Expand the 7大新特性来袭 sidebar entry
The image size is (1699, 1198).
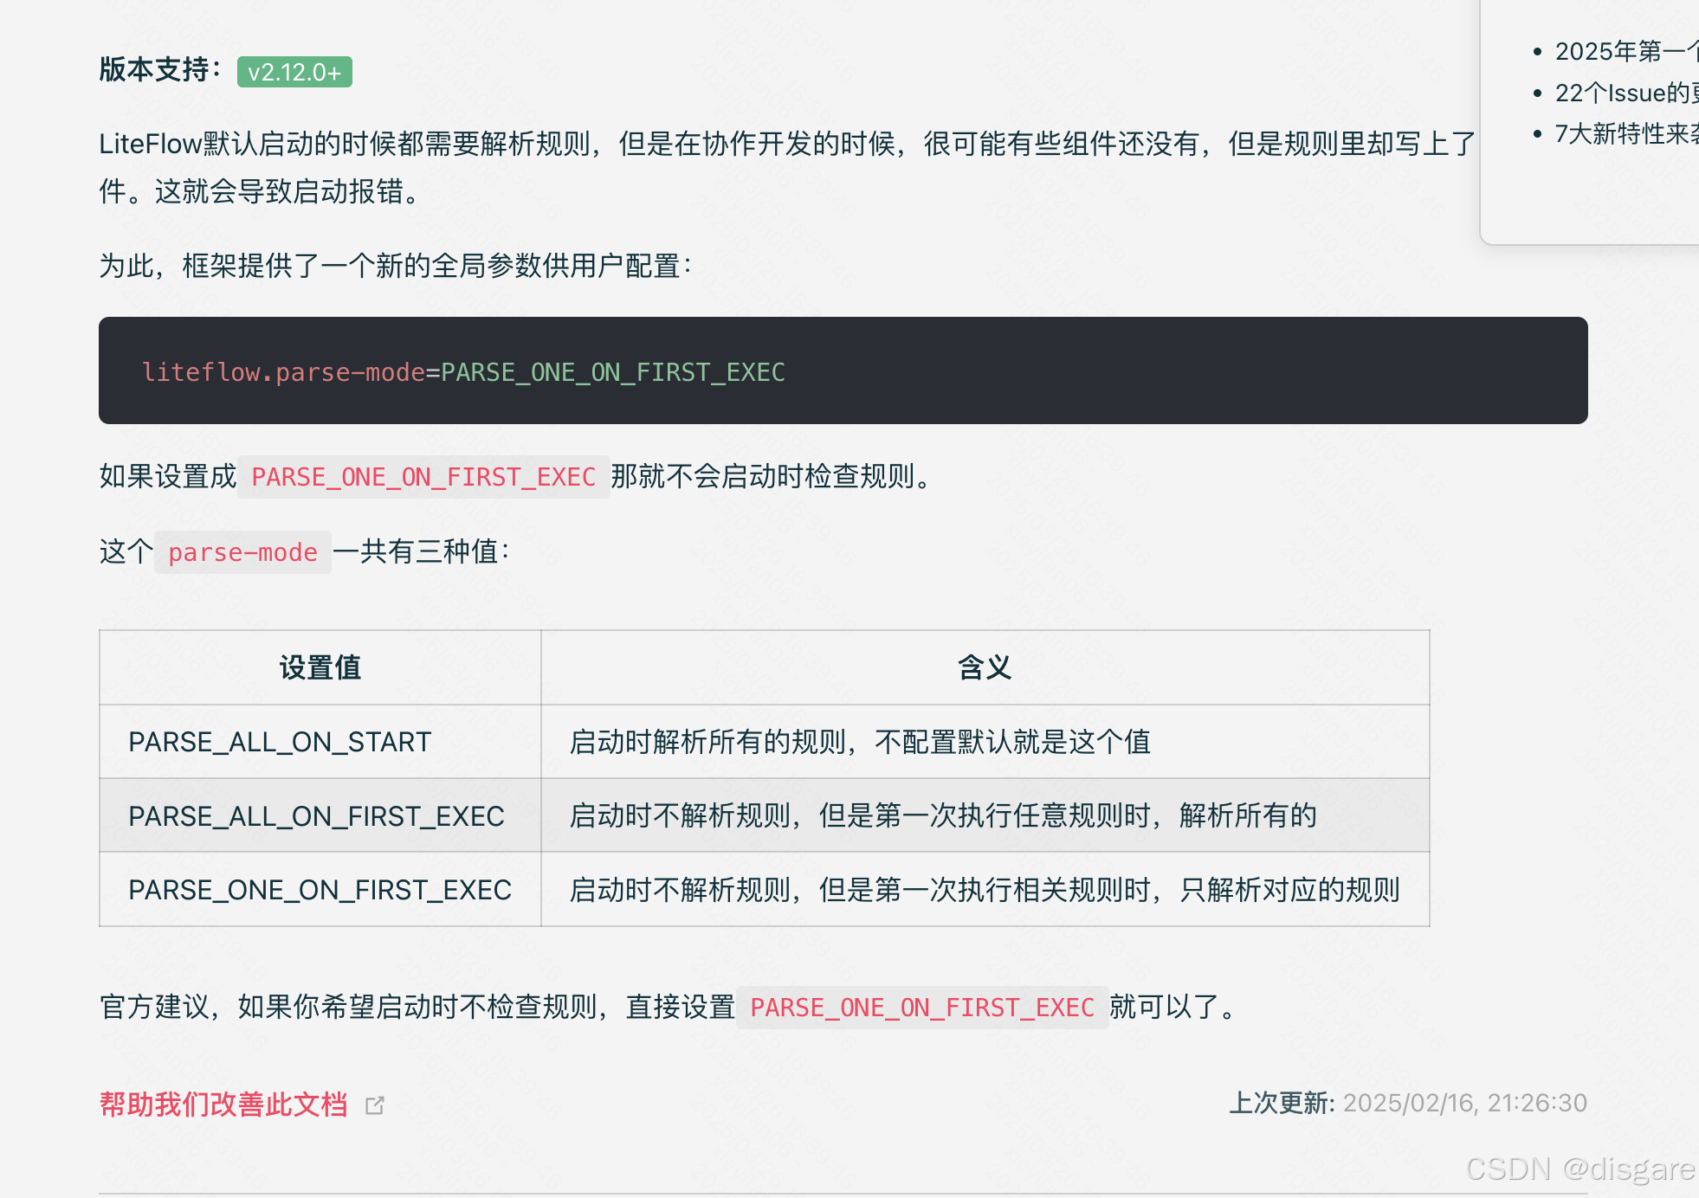point(1626,134)
